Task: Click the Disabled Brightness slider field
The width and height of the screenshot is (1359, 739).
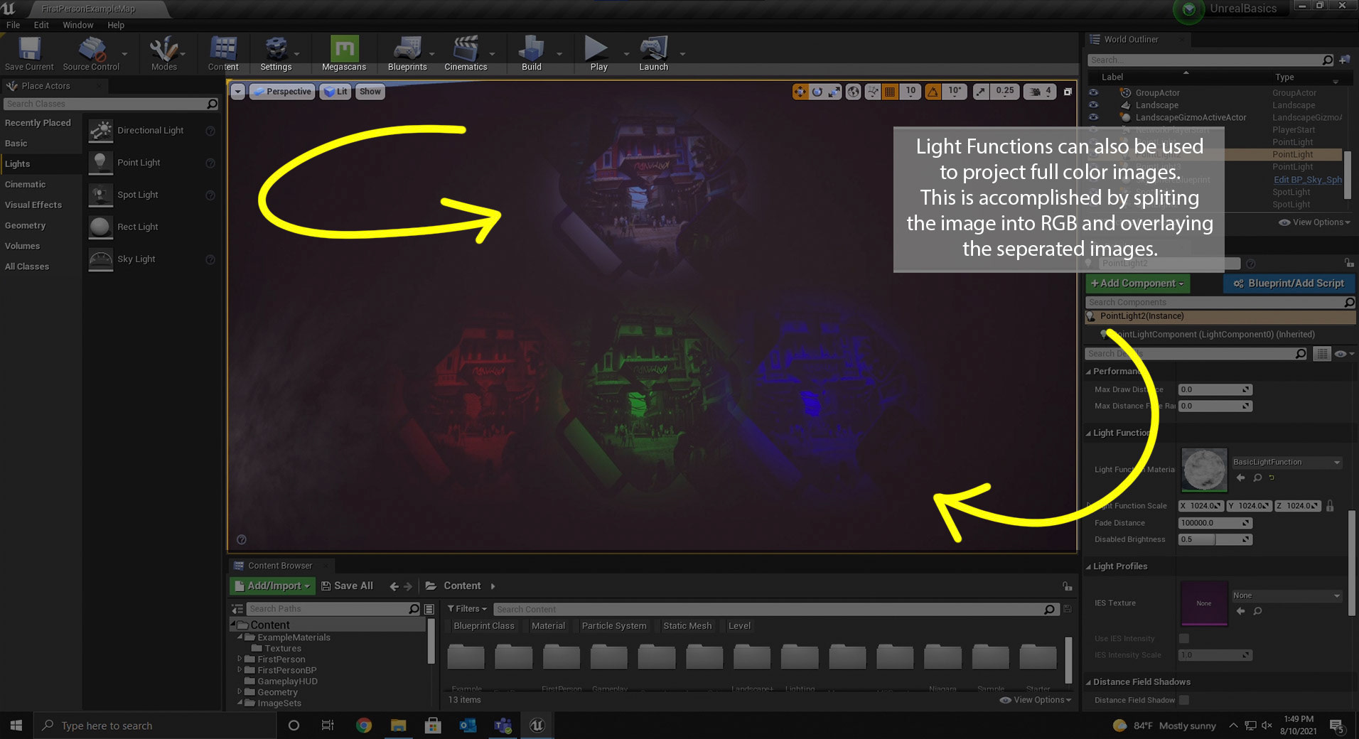Action: [1215, 539]
